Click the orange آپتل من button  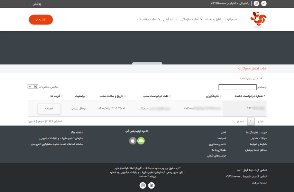41,20
